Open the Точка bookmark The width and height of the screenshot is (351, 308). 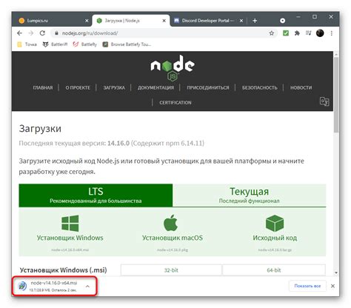coord(27,44)
